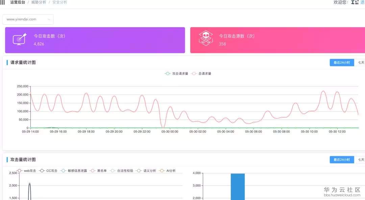Toggle the 总请求量 legend series

coord(201,74)
